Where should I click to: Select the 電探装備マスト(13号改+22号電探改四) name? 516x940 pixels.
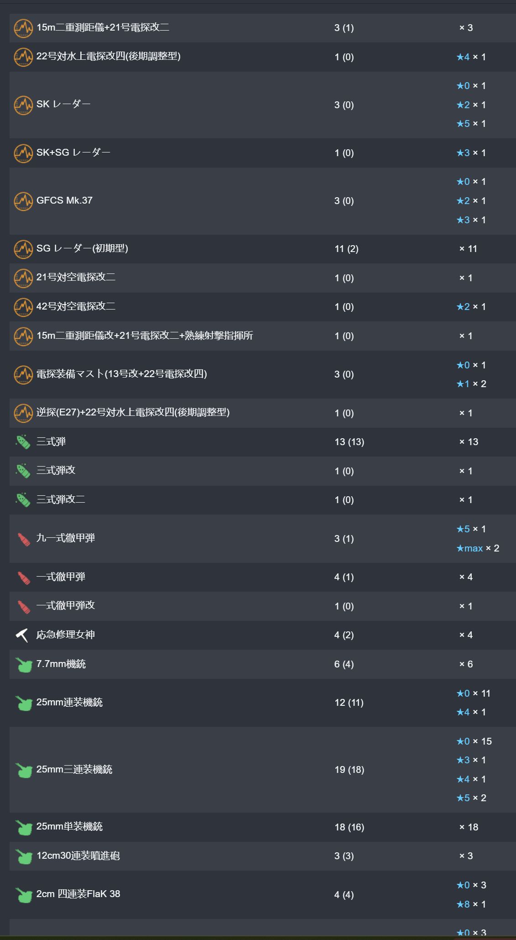[x=122, y=374]
